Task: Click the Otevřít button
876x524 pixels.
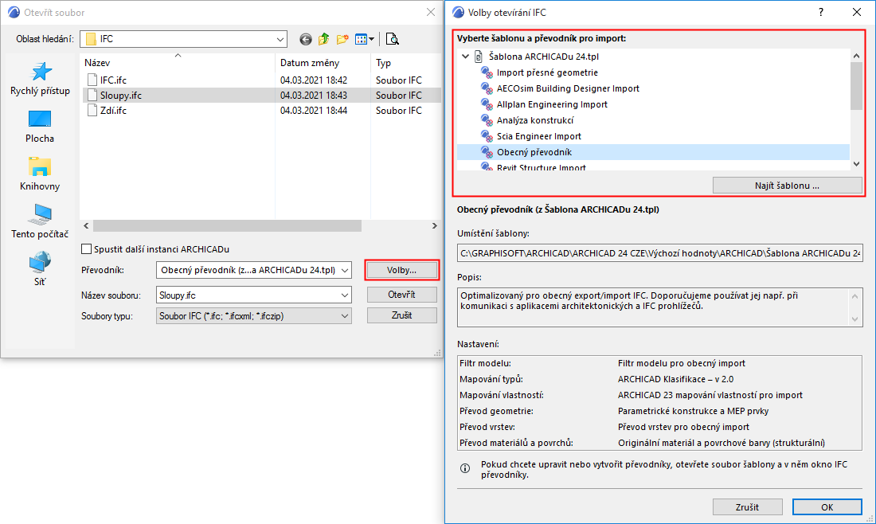Action: pyautogui.click(x=401, y=295)
